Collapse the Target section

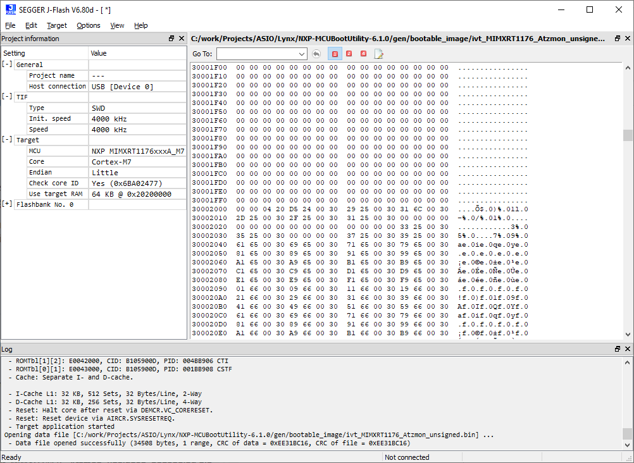7,140
